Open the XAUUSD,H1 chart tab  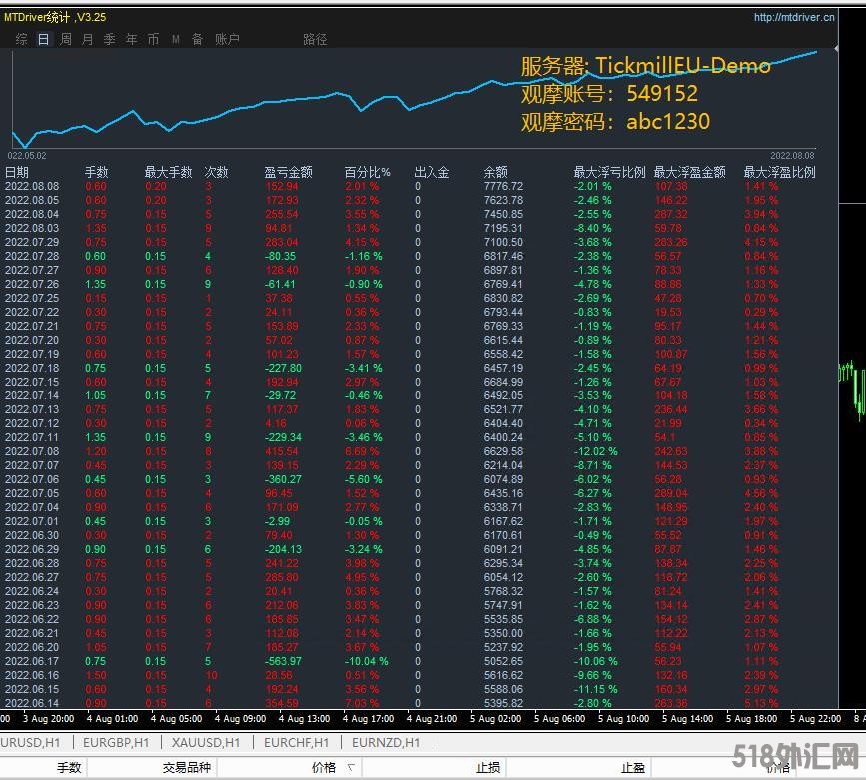click(205, 742)
